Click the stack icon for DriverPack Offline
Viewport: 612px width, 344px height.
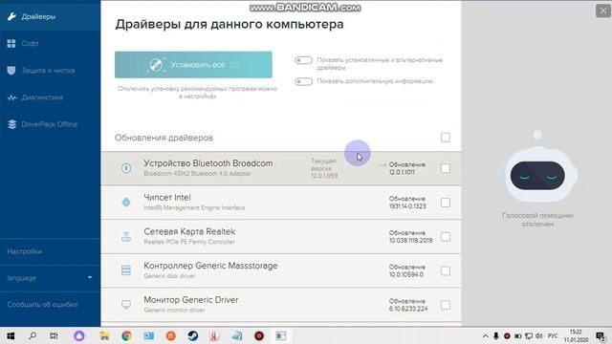click(x=11, y=124)
